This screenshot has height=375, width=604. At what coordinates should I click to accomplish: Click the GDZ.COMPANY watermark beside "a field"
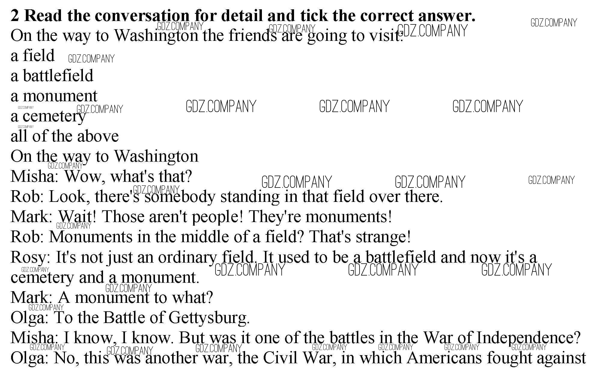[x=91, y=59]
